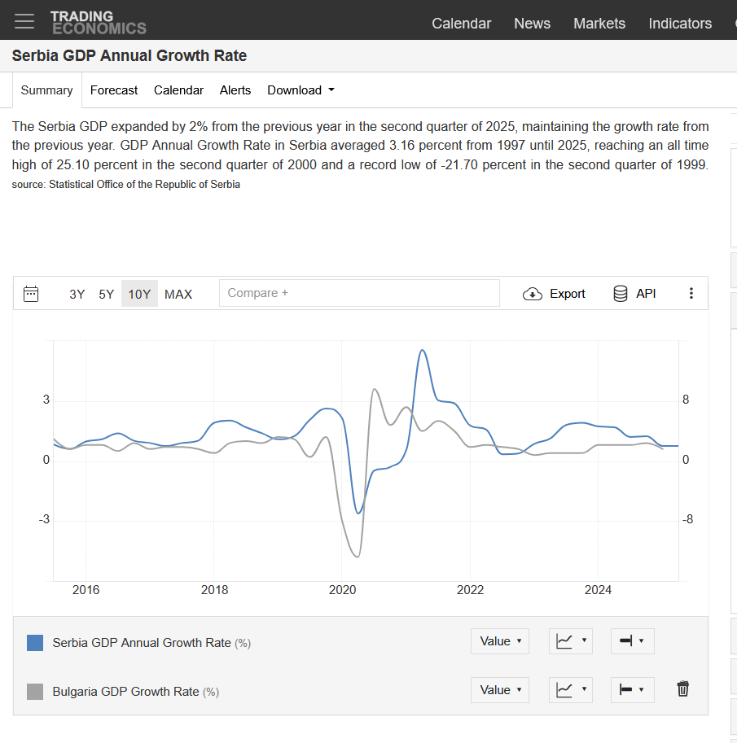Open Value dropdown for Serbia GDP series
Viewport: 737px width, 743px height.
click(x=500, y=641)
